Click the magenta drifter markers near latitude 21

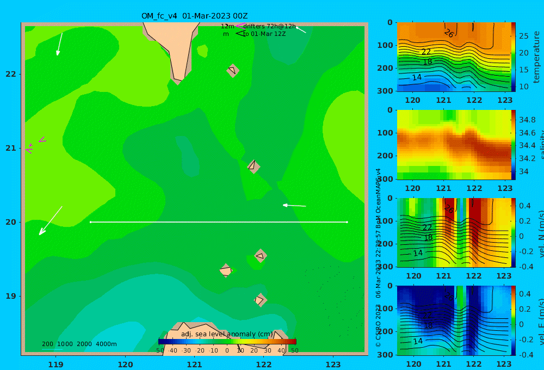click(35, 145)
